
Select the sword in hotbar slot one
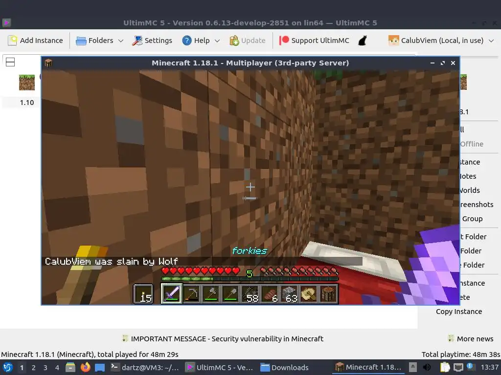click(x=172, y=293)
